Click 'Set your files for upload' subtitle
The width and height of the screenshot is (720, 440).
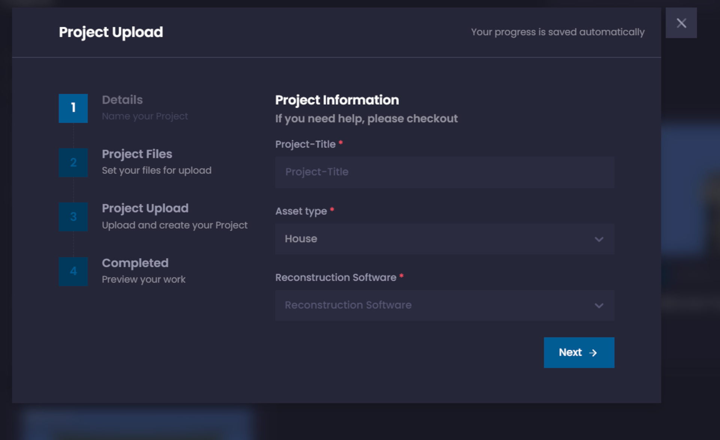coord(157,170)
